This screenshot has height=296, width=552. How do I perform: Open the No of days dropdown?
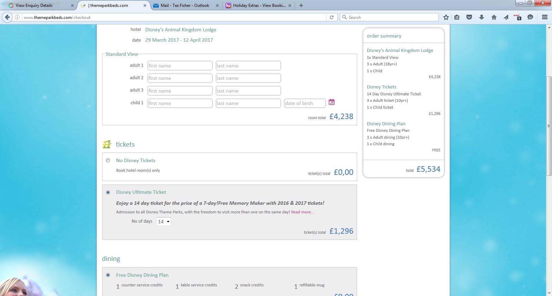[x=164, y=222]
